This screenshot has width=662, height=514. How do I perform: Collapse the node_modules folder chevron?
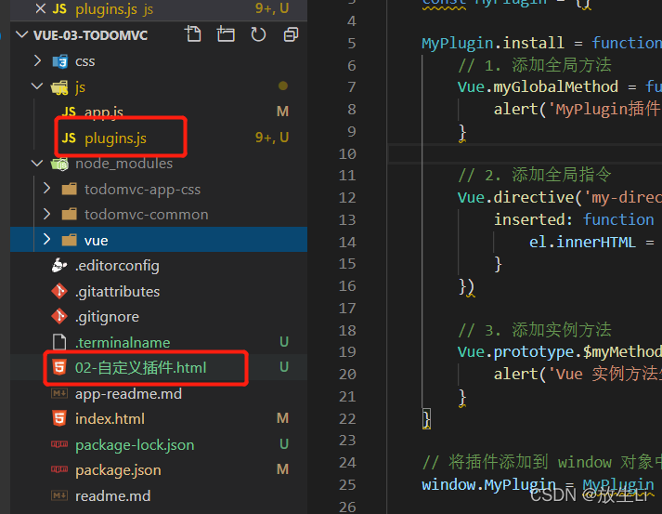37,164
